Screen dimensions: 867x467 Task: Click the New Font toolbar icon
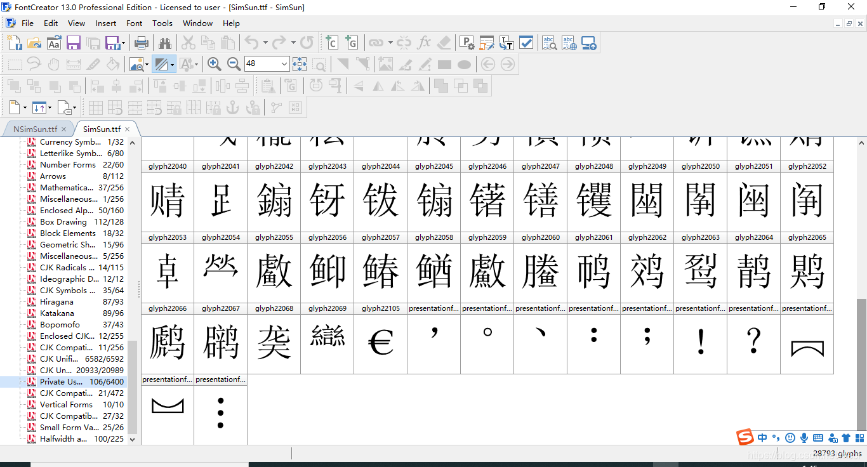point(15,43)
